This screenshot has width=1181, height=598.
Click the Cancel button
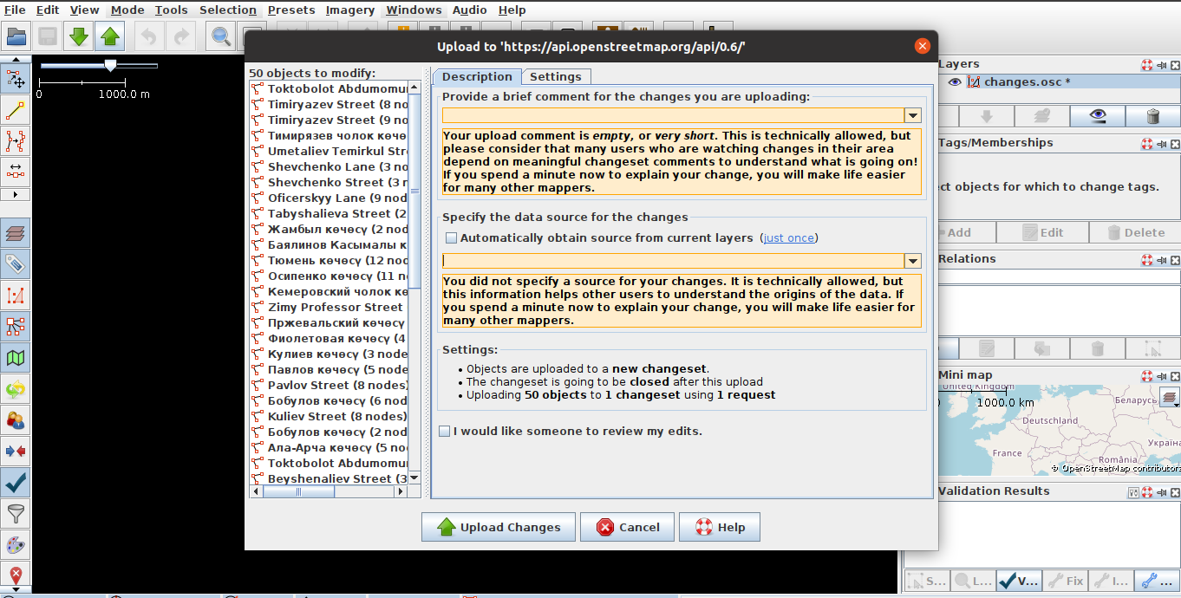tap(626, 527)
